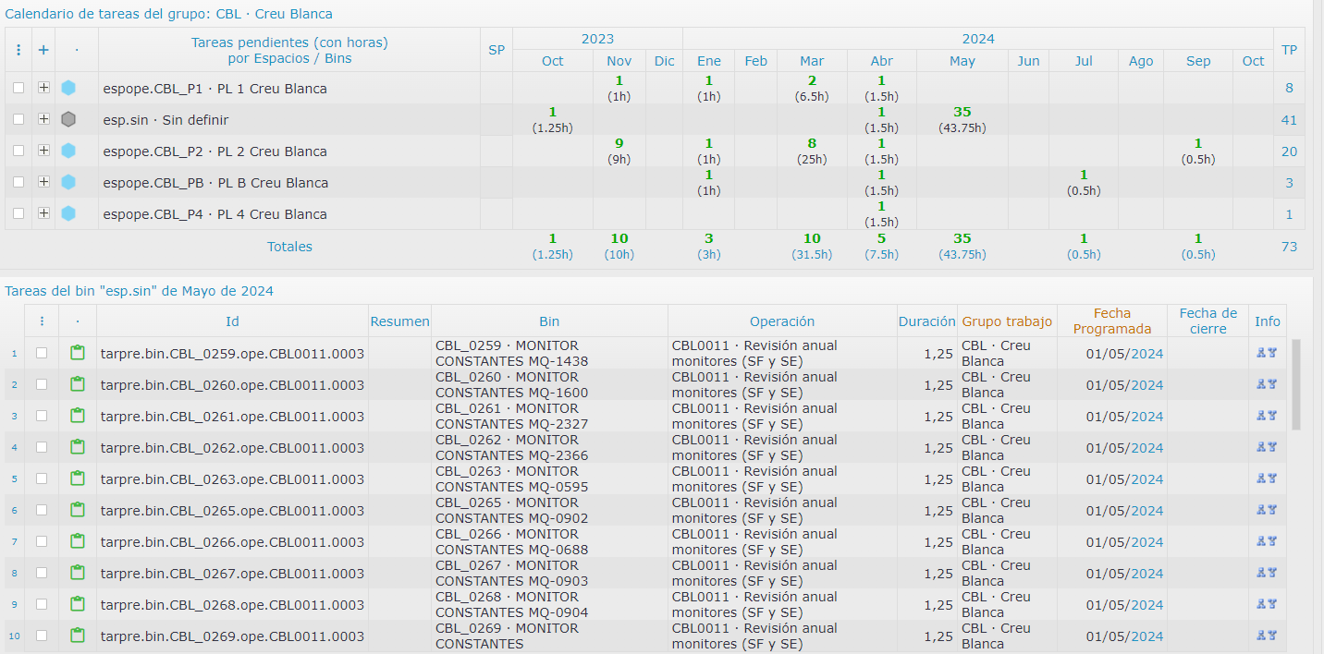
Task: Expand the espope.CBL_P1 row
Action: pos(43,88)
